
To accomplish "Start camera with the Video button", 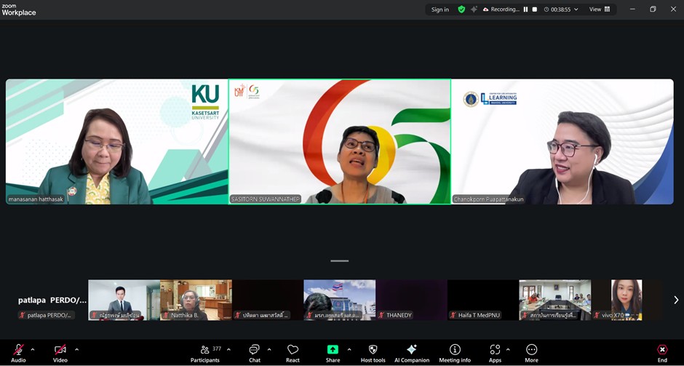I will pyautogui.click(x=60, y=353).
